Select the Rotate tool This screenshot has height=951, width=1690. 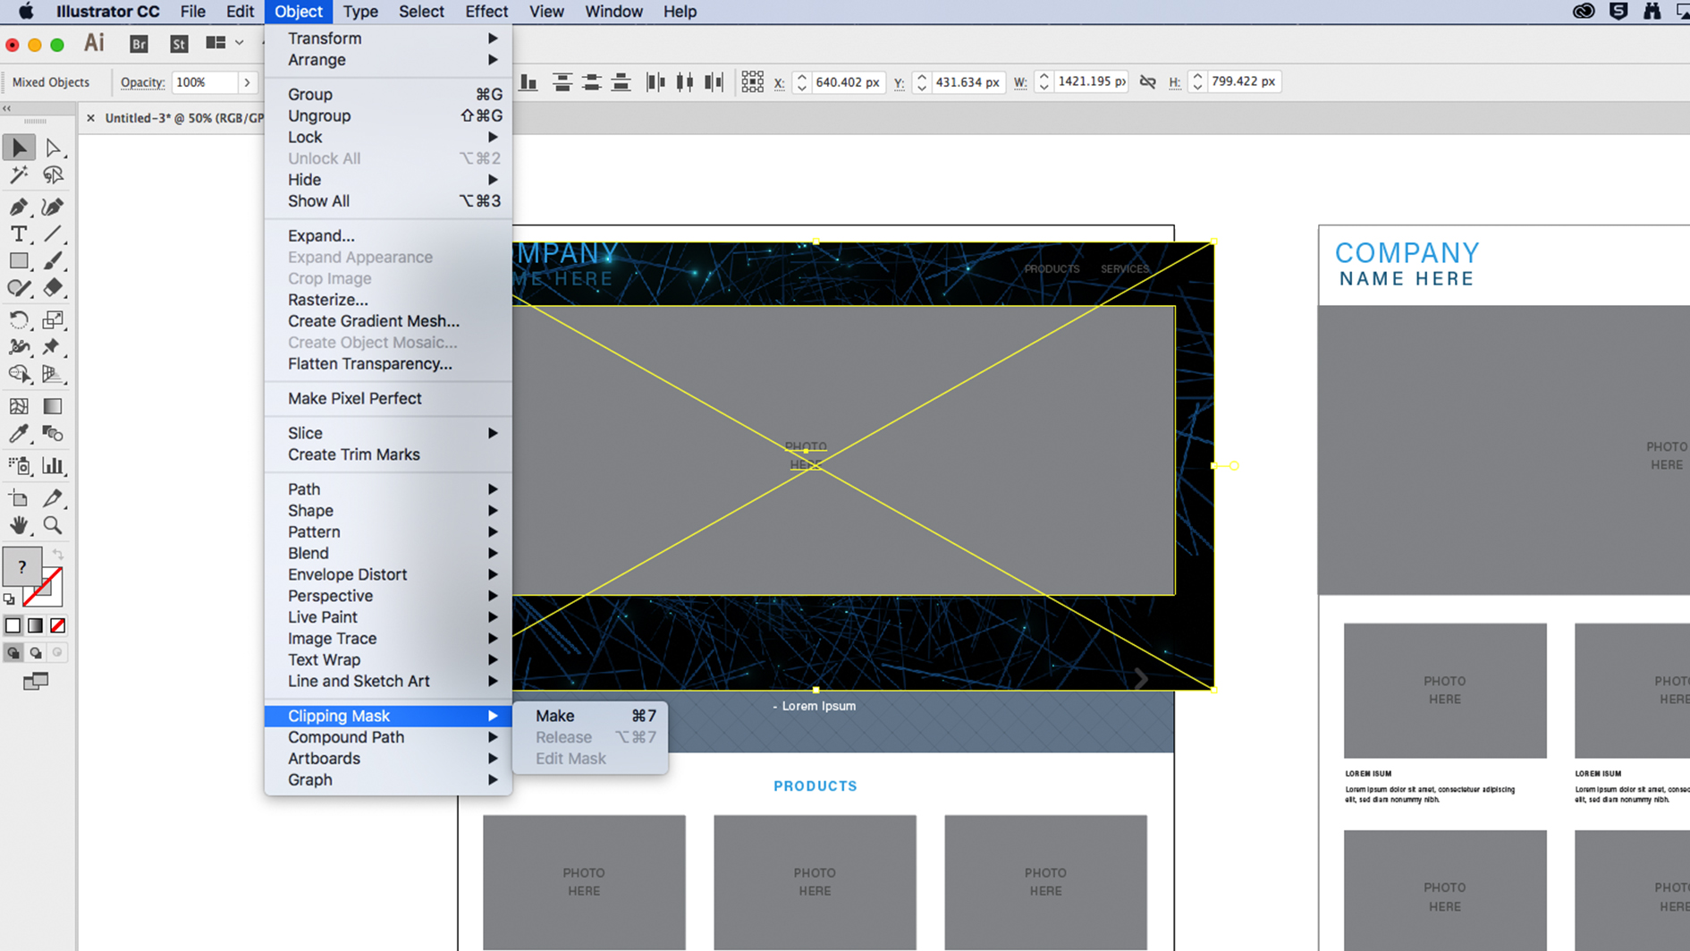pyautogui.click(x=19, y=319)
